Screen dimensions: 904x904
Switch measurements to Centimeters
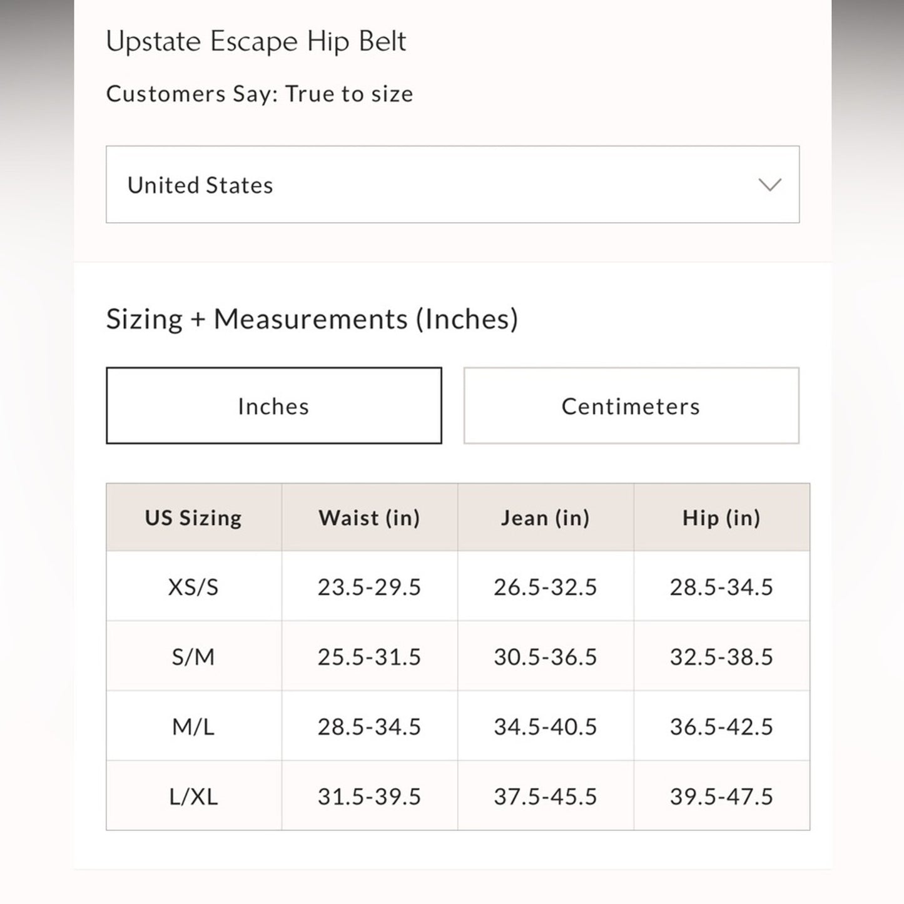tap(631, 406)
